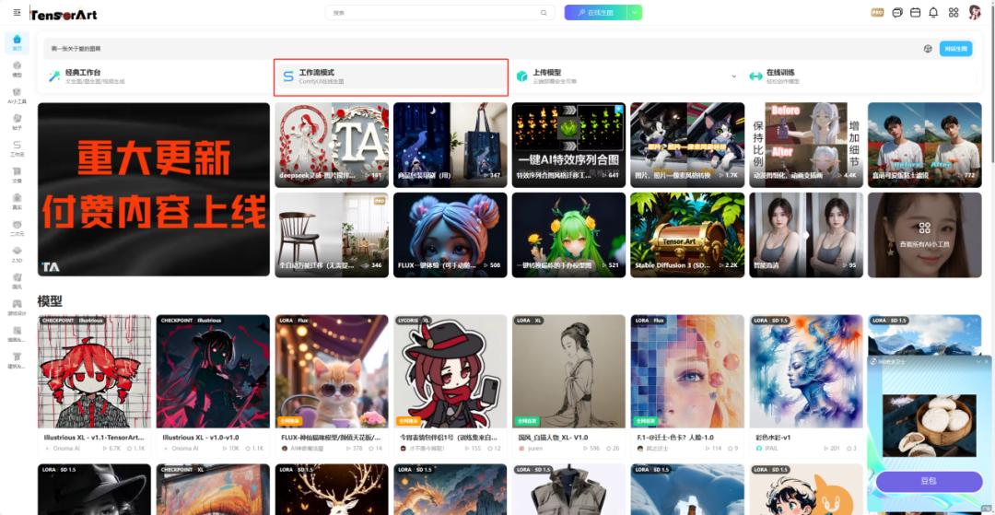Click author name IPAIL
Viewport: 995px width, 515px height.
click(x=771, y=449)
